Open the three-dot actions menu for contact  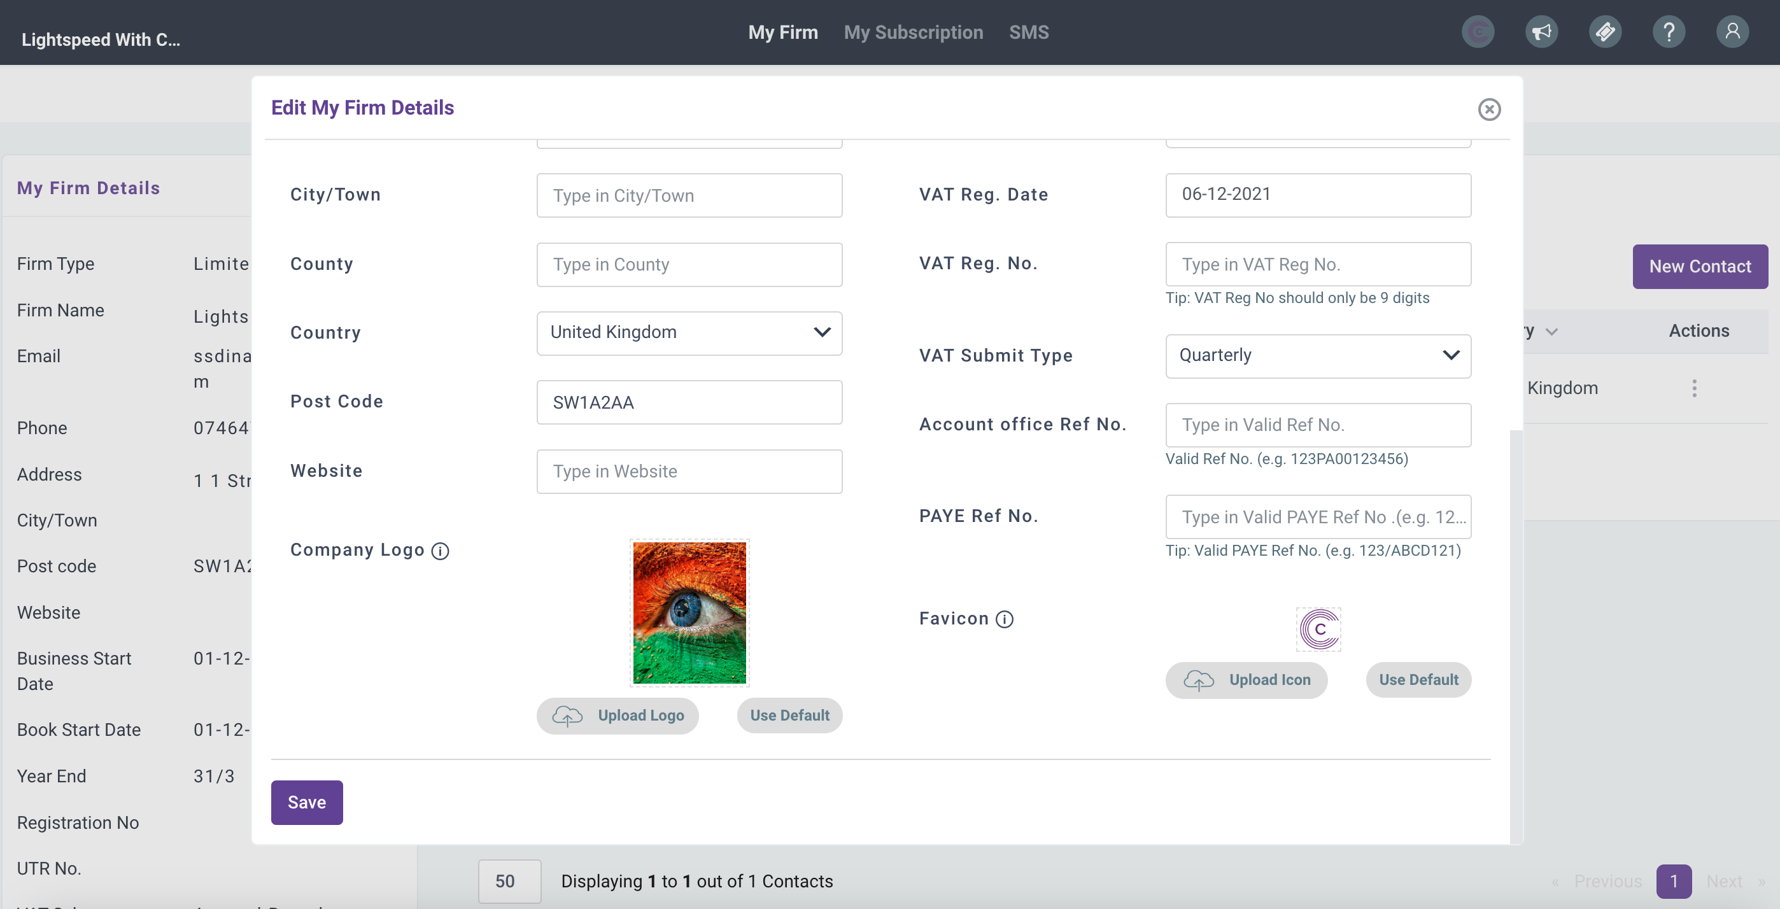1693,388
